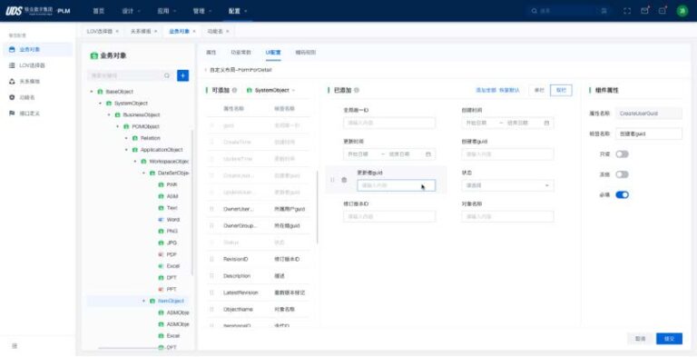Select the 单栏 layout option
Screen dimensions: 697x357
pos(539,90)
